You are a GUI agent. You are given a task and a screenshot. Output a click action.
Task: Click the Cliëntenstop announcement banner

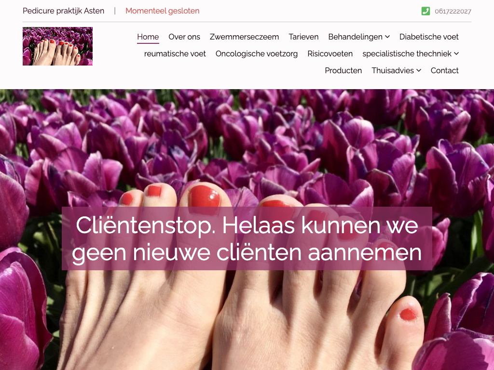tap(247, 238)
